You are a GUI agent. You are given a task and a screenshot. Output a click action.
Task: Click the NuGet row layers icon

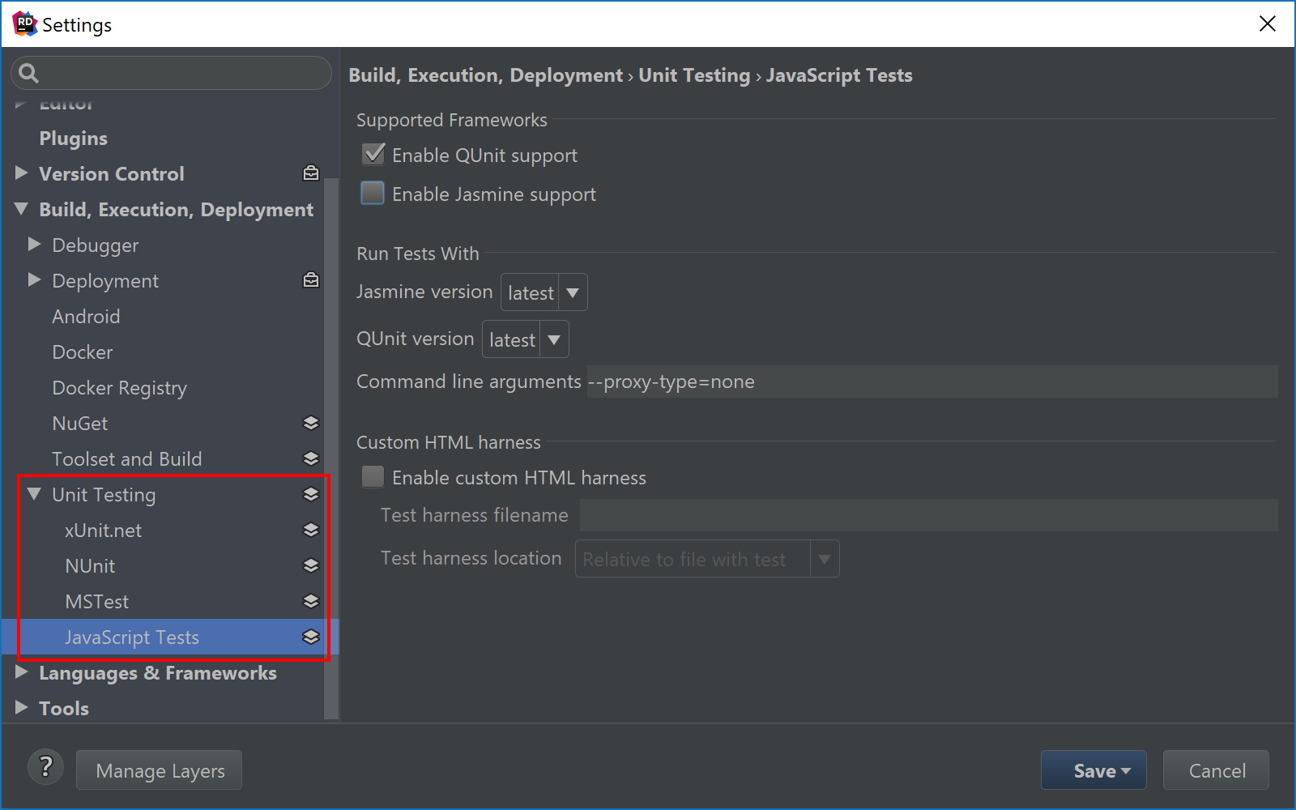click(x=311, y=423)
